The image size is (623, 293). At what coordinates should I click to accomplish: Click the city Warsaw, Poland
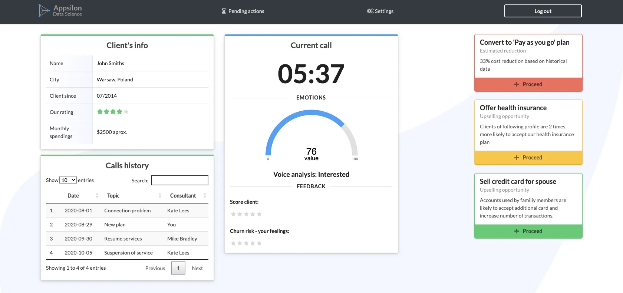point(115,80)
